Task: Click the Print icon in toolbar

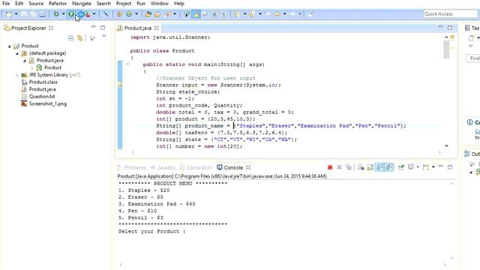Action: [42, 14]
